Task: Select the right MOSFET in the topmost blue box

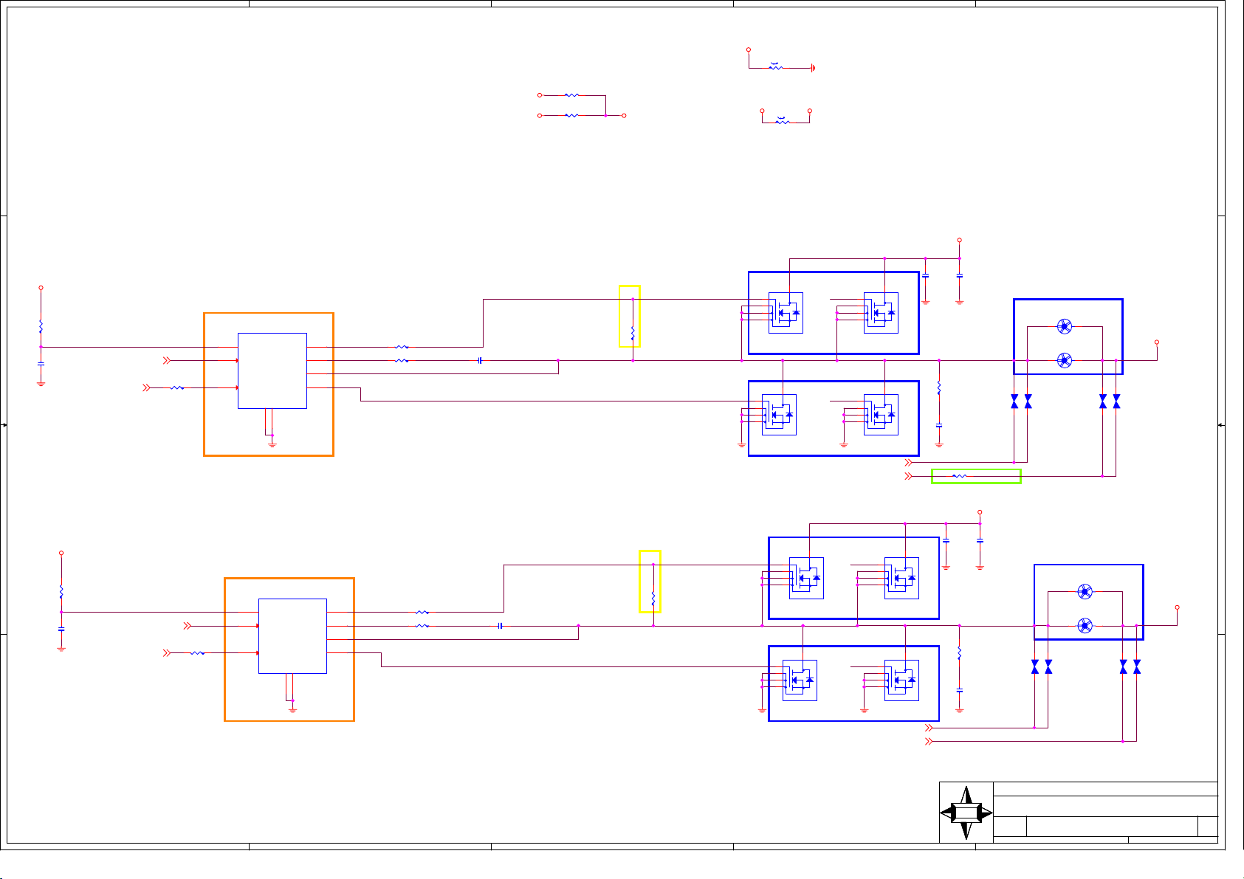Action: [x=881, y=313]
